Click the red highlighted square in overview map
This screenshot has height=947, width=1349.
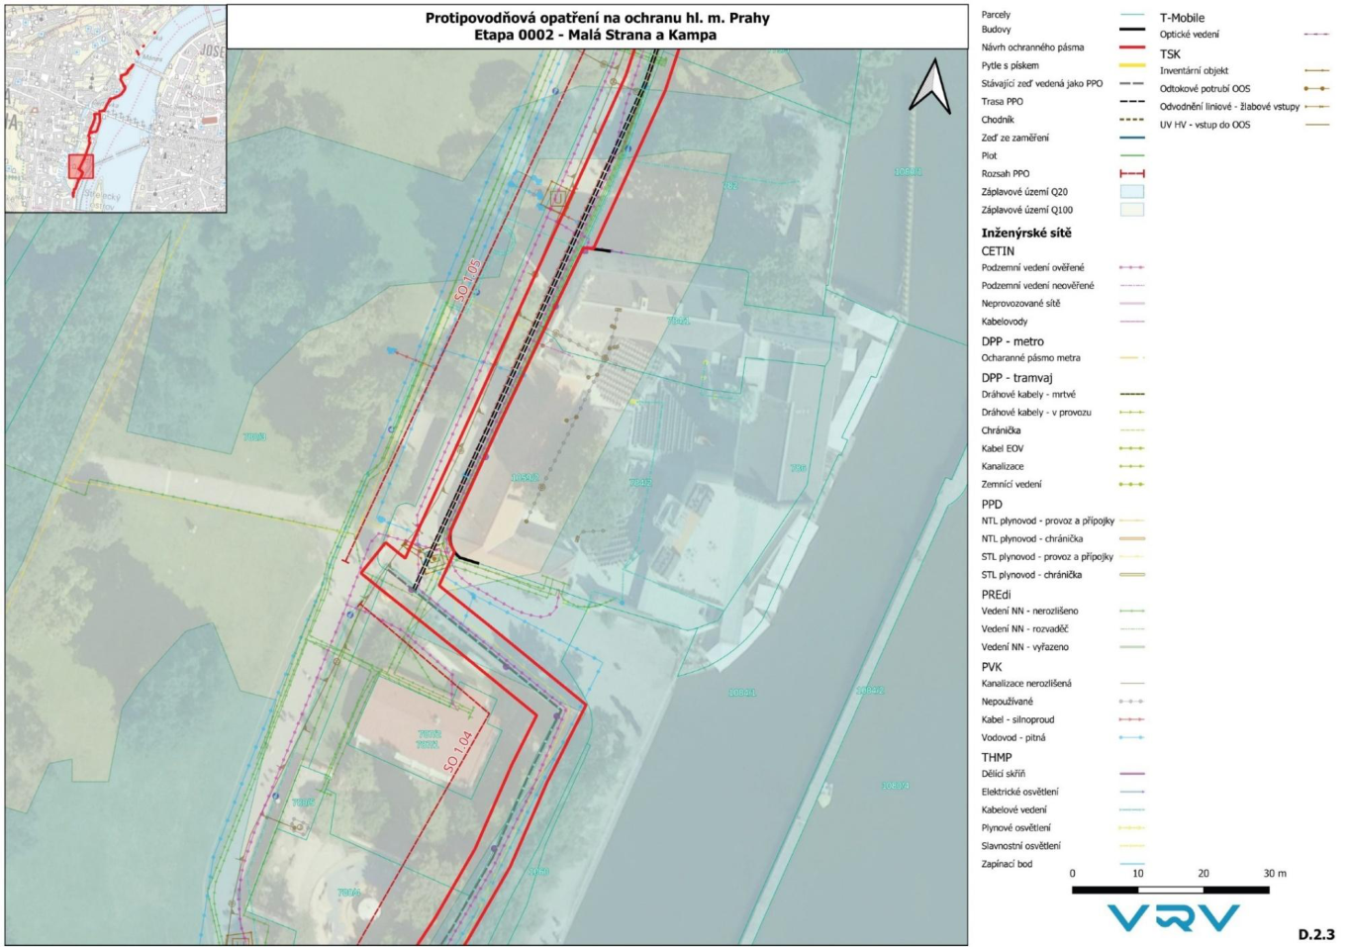pos(81,166)
